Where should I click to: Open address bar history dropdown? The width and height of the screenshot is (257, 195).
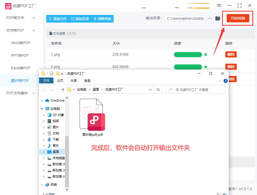tap(150, 90)
